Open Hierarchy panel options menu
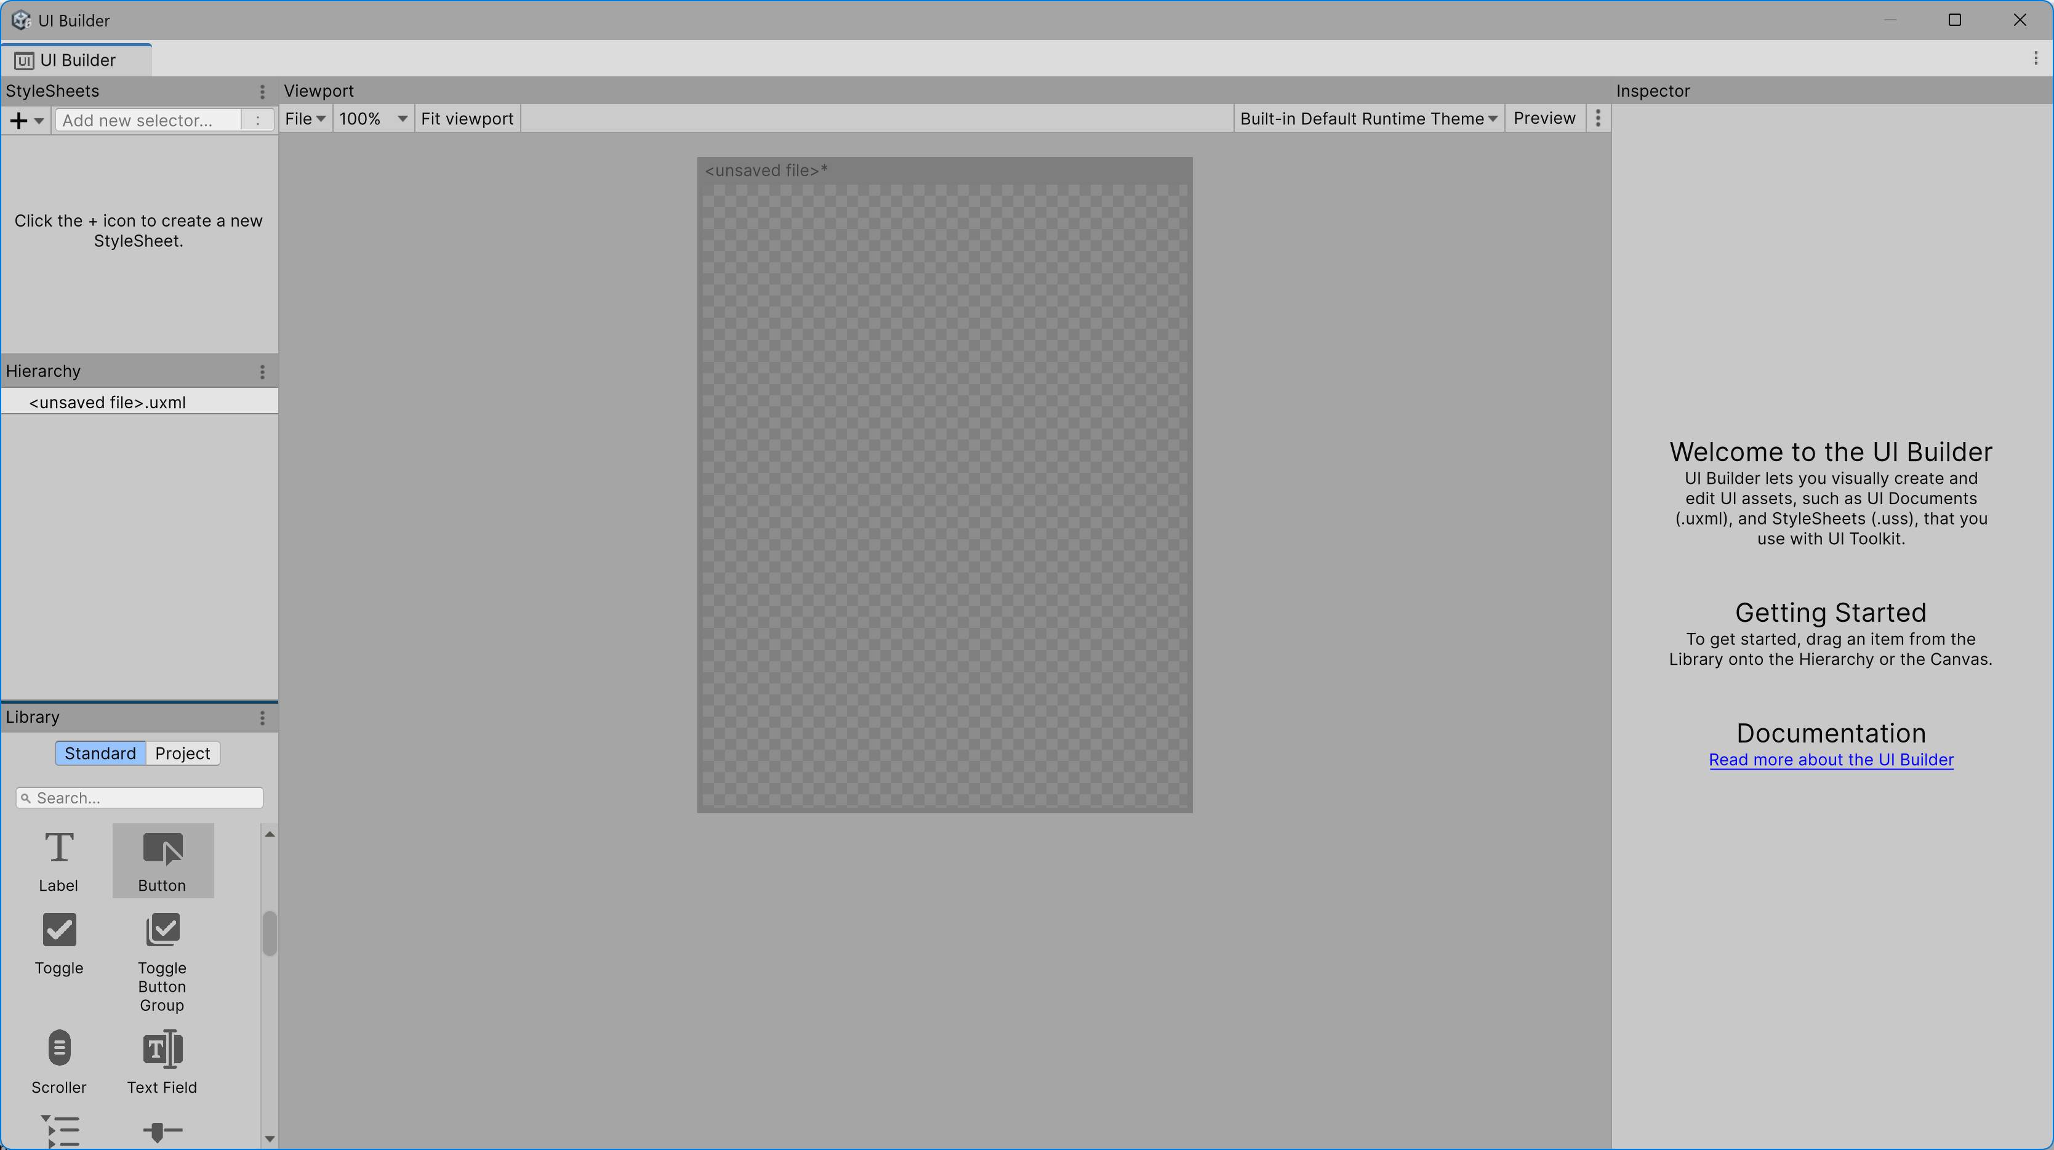Viewport: 2054px width, 1150px height. tap(262, 372)
